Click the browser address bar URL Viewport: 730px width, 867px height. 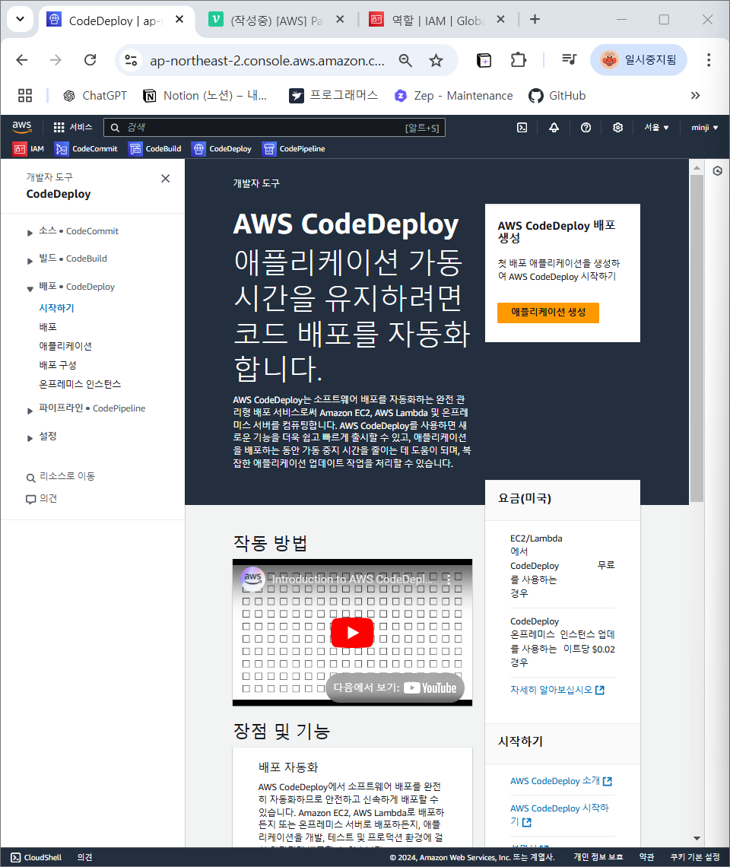click(267, 60)
